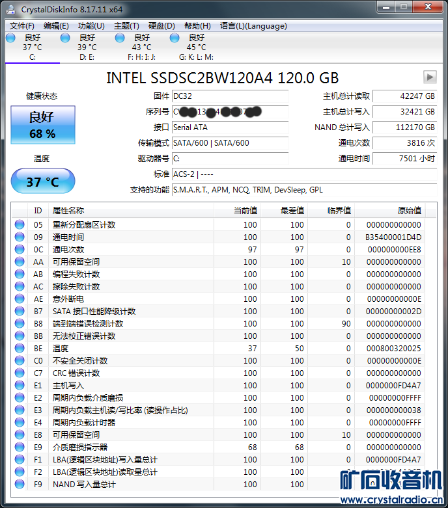Click the 原始值 column header
The image size is (448, 508).
click(390, 211)
